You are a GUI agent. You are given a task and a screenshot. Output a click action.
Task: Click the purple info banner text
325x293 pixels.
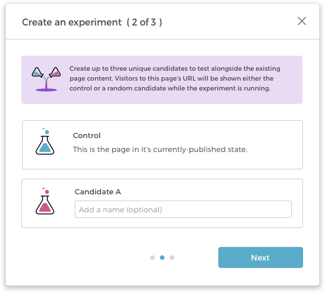pos(175,78)
